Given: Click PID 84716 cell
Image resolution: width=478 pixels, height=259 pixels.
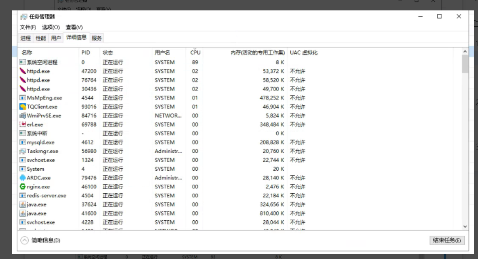Looking at the screenshot, I should tap(89, 115).
